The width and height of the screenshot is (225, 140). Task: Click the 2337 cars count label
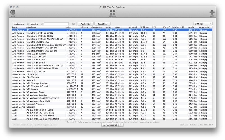(184, 125)
